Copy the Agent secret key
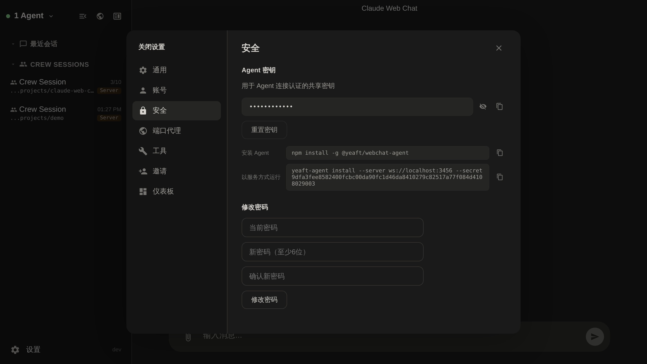 coord(499,106)
